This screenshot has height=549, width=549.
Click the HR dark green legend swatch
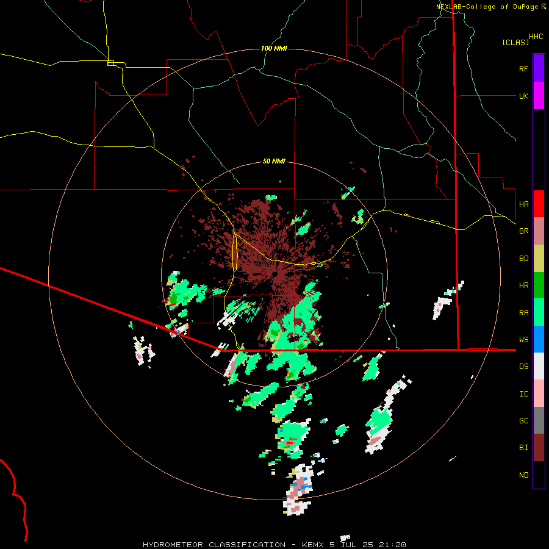tap(539, 285)
